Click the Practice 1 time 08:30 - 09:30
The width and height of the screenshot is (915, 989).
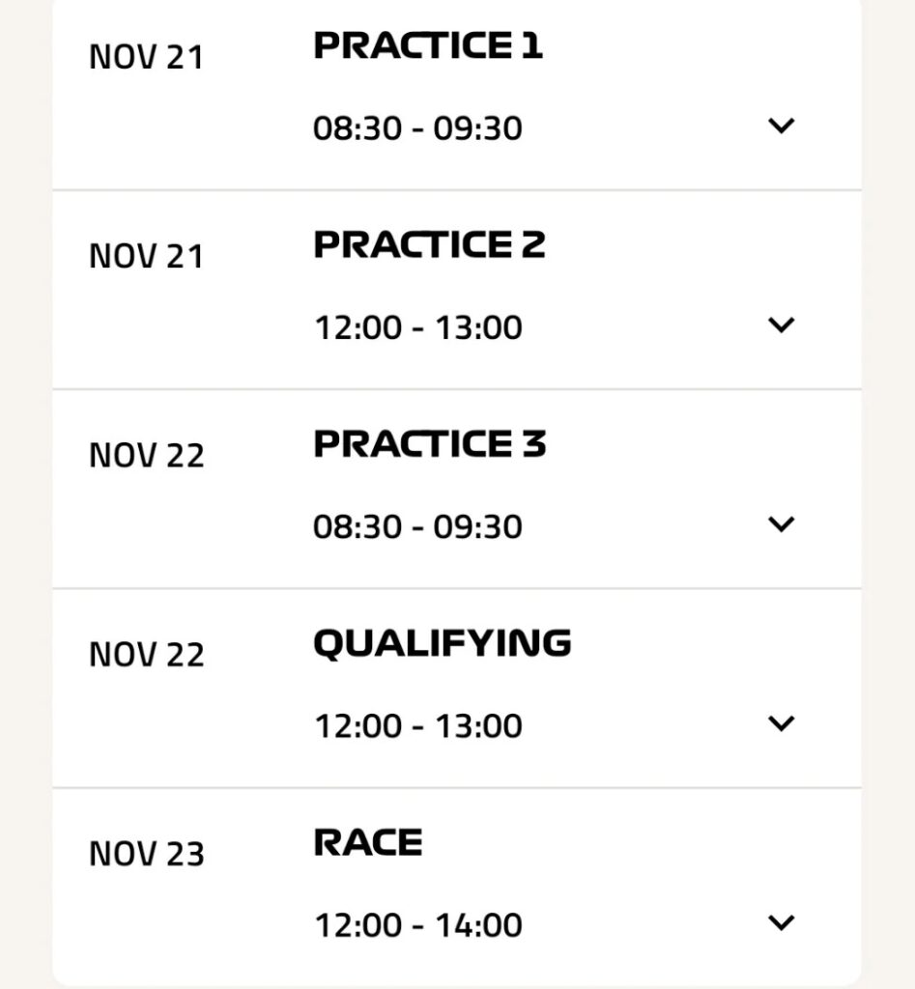tap(417, 128)
